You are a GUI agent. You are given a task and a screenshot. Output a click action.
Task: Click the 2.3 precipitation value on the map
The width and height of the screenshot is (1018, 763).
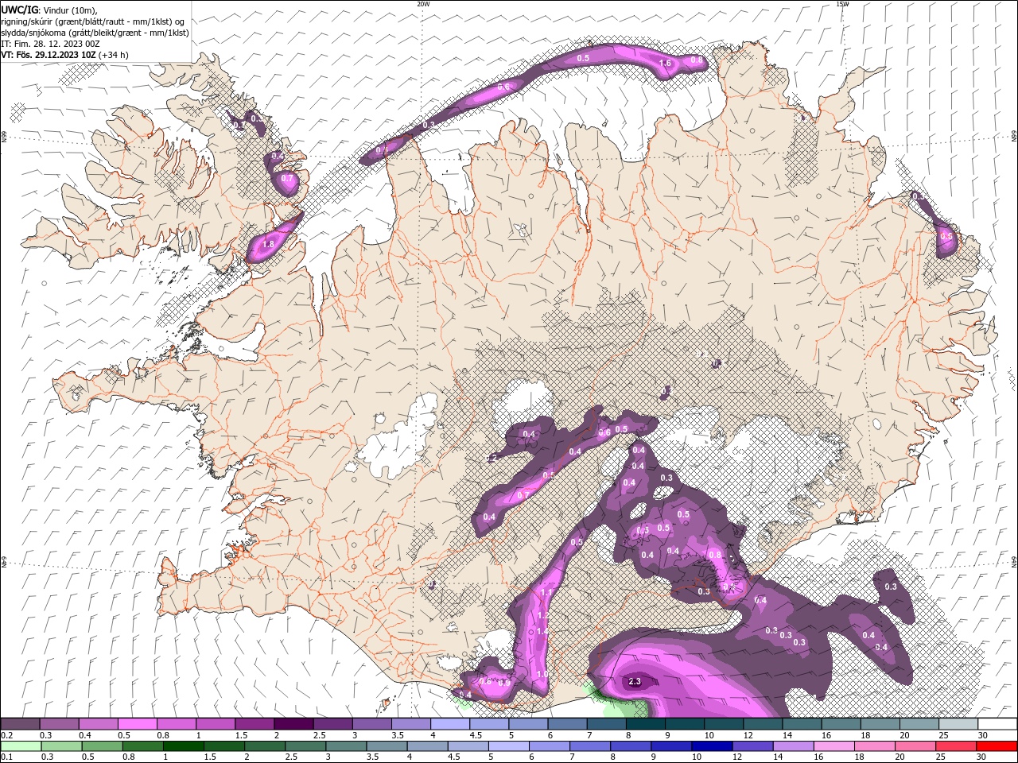pos(635,682)
